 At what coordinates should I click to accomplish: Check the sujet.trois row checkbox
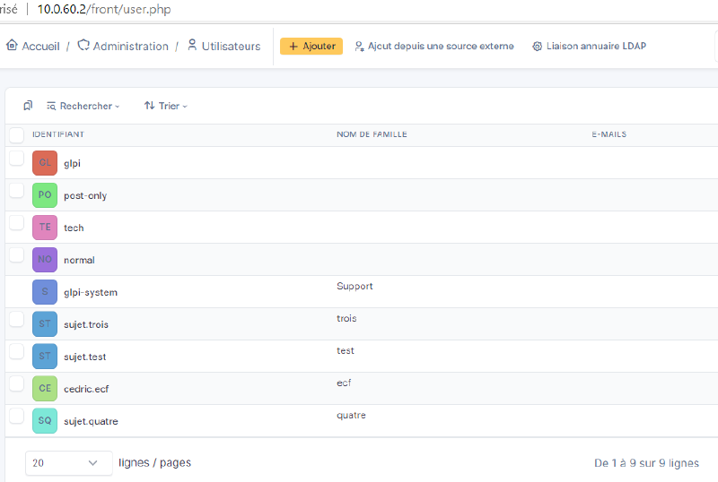[x=16, y=319]
